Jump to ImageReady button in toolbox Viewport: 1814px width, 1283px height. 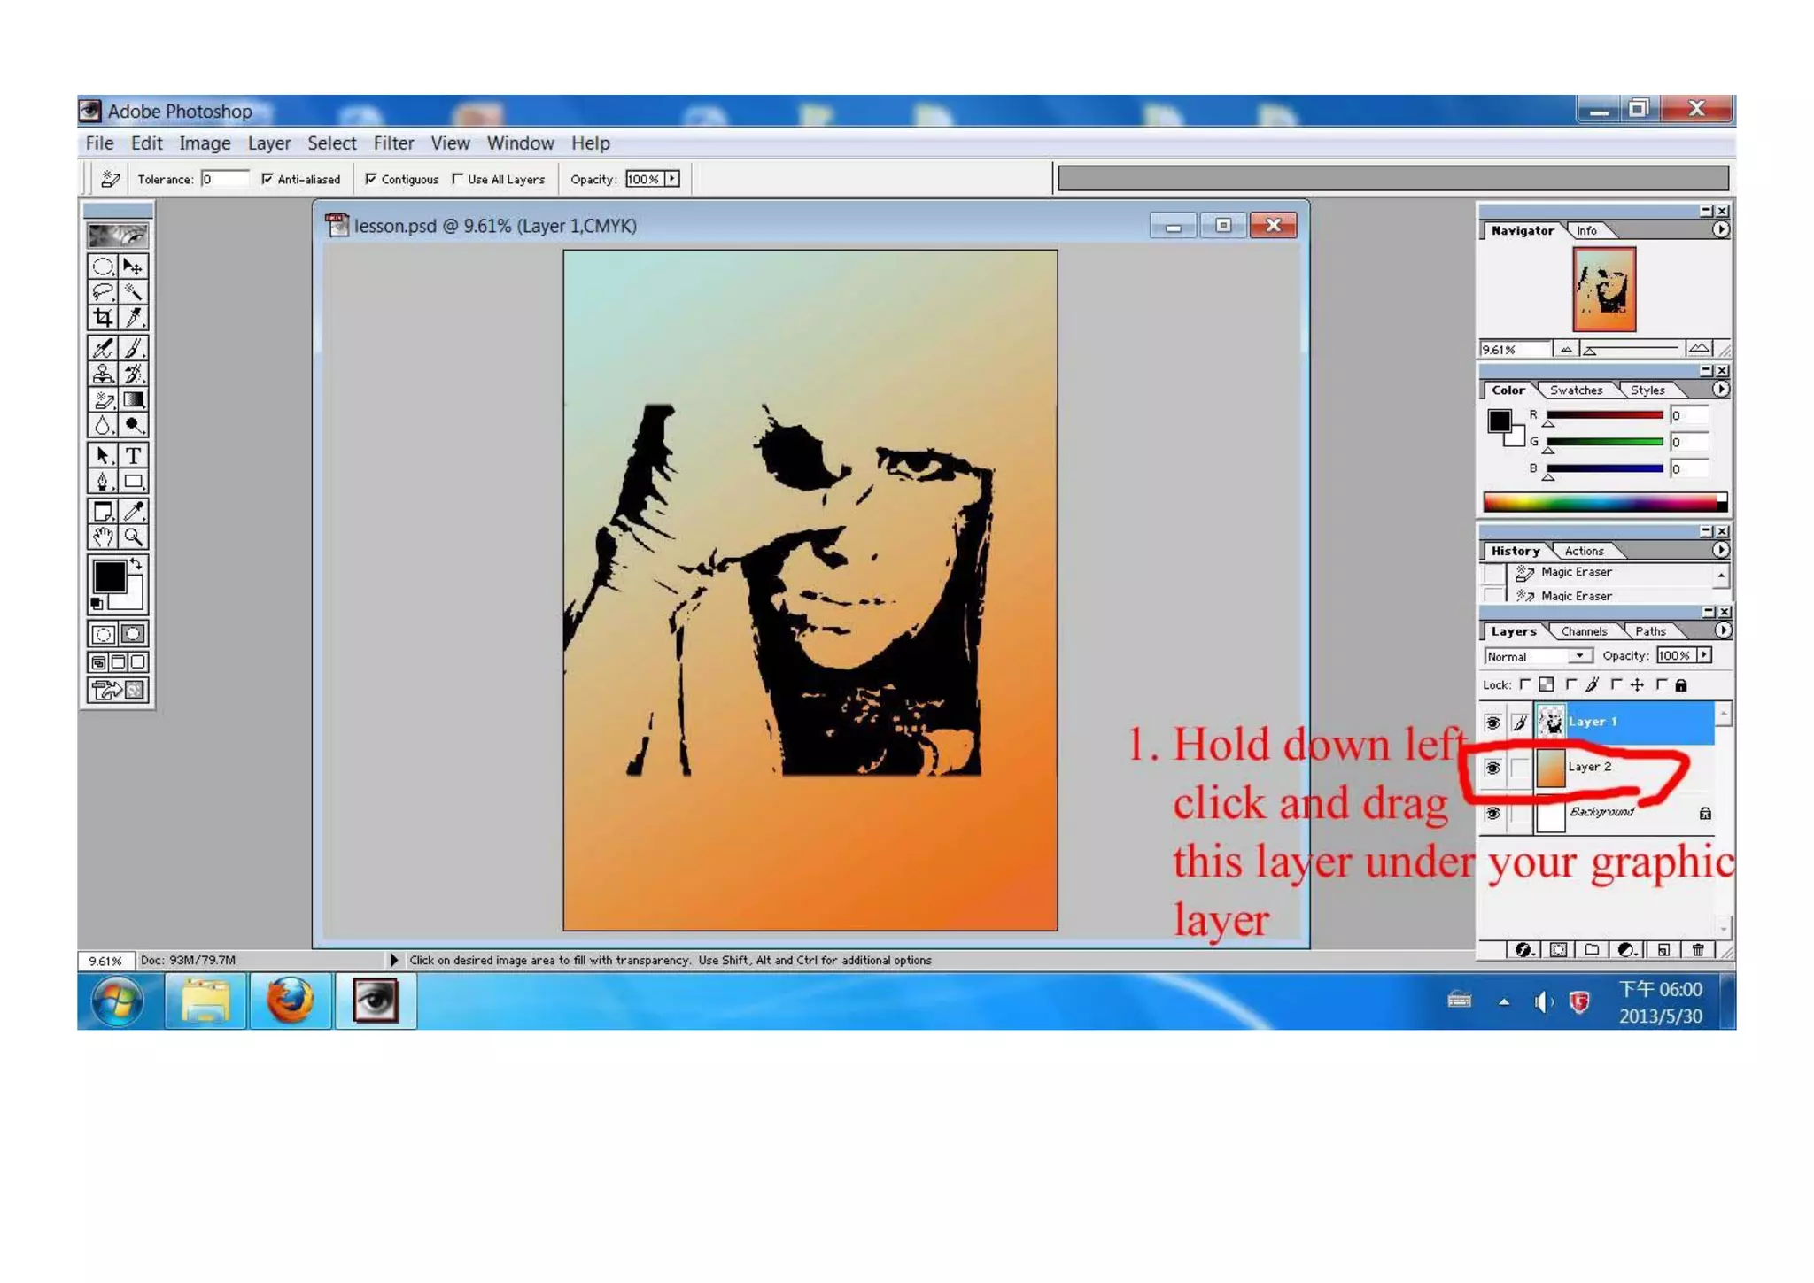(x=118, y=690)
